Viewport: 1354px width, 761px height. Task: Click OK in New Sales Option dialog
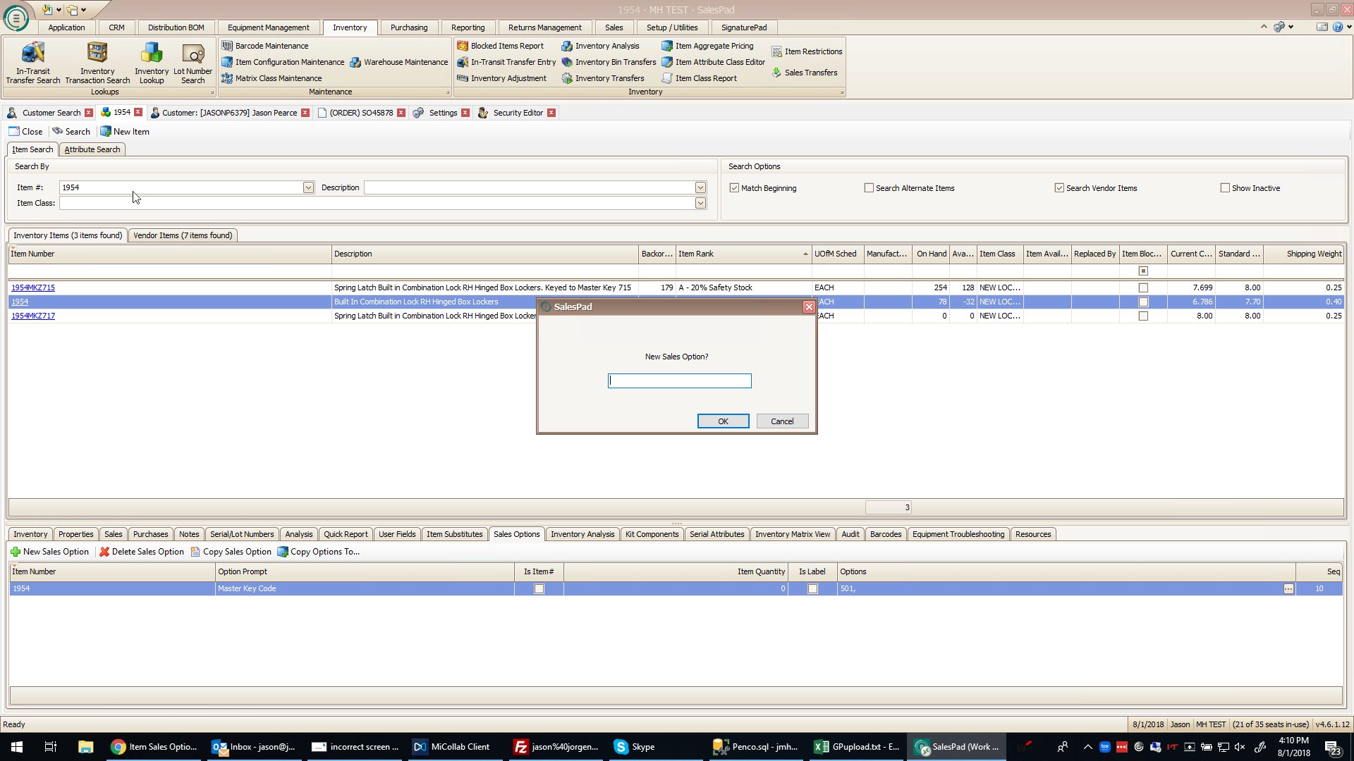tap(723, 421)
